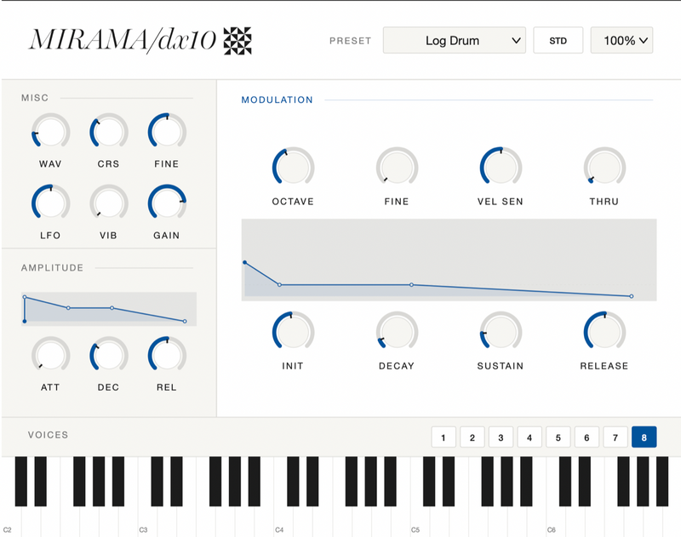Click the INIT modulation knob
This screenshot has width=681, height=537.
293,332
